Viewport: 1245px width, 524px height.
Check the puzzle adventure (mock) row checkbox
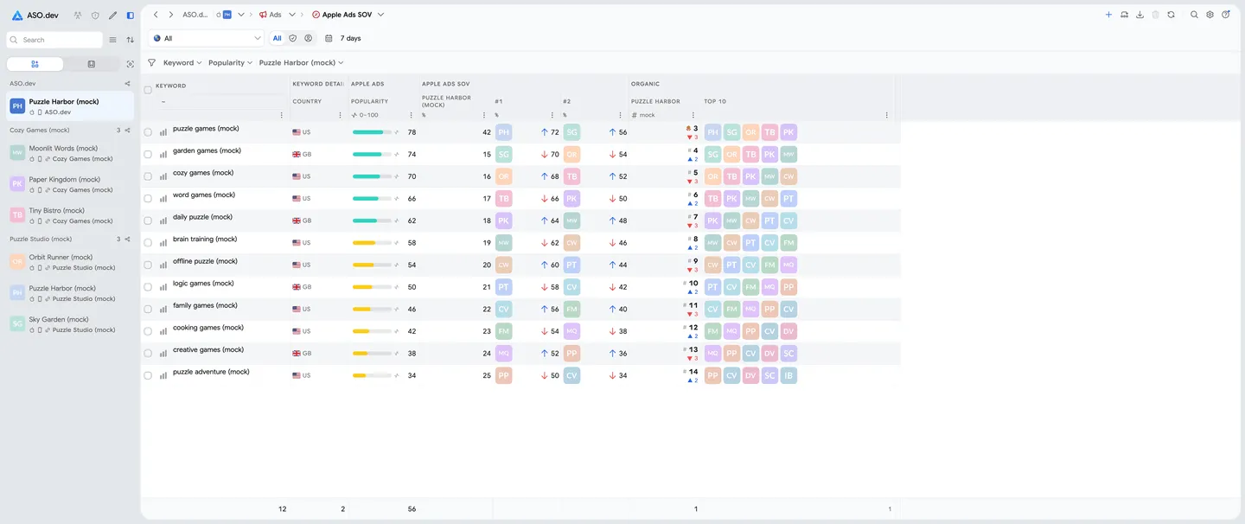coord(148,376)
